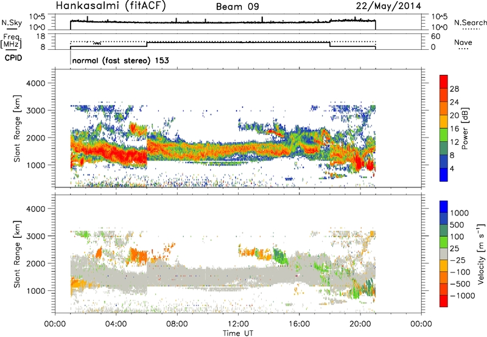487x337 pixels.
Task: Click the velocity colorbar units label
Action: click(481, 254)
